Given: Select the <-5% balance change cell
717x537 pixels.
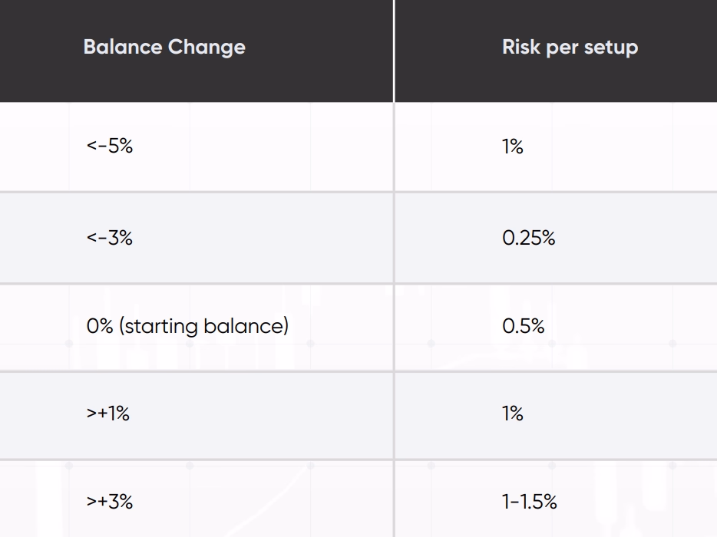Looking at the screenshot, I should (110, 146).
